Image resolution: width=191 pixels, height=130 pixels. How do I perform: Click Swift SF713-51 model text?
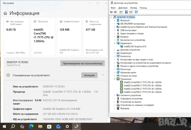13,65
